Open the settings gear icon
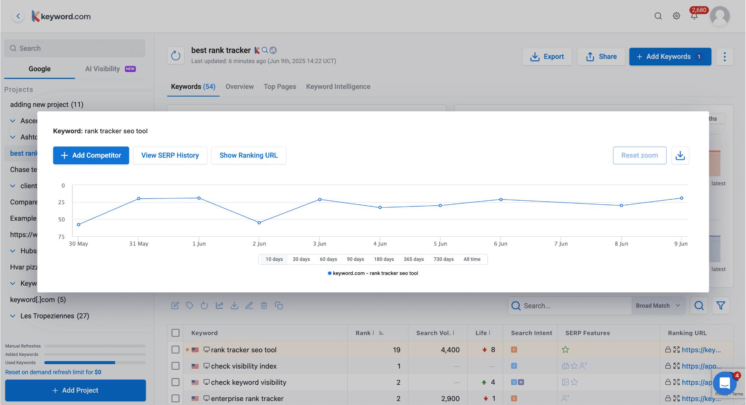The height and width of the screenshot is (405, 746). coord(676,16)
